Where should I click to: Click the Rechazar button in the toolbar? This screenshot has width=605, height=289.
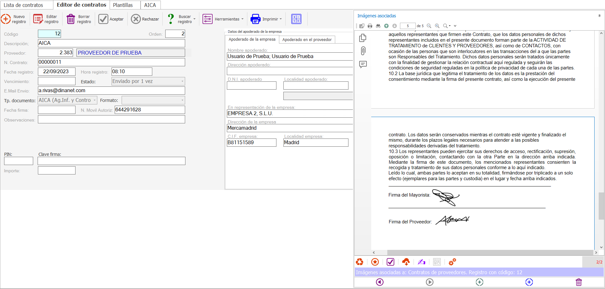point(145,19)
